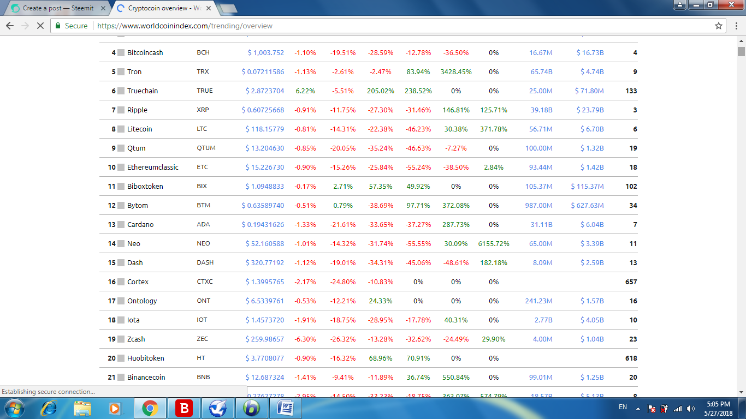Click the EN language indicator
The width and height of the screenshot is (746, 419).
pyautogui.click(x=623, y=408)
